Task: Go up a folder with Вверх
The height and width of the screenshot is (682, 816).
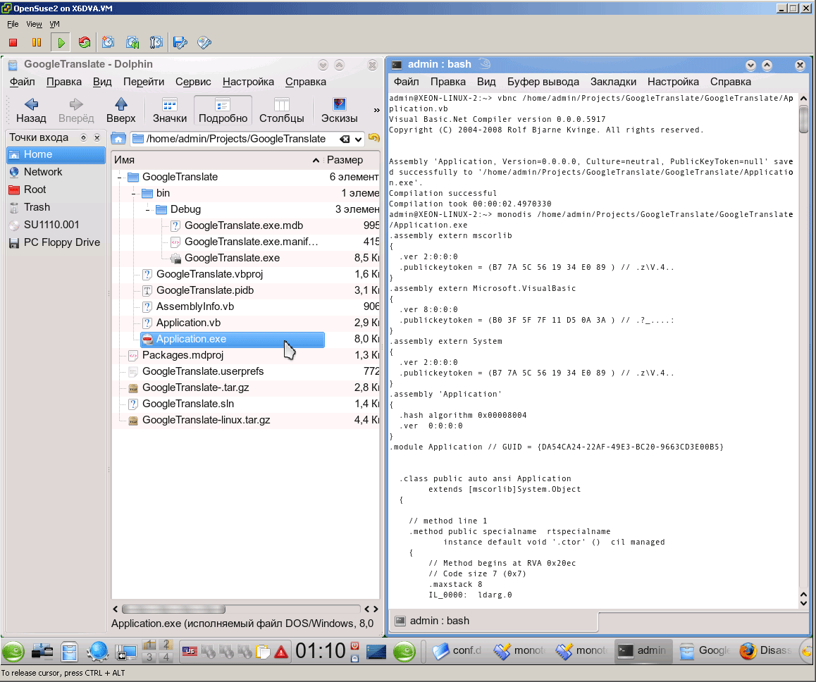Action: [x=120, y=111]
